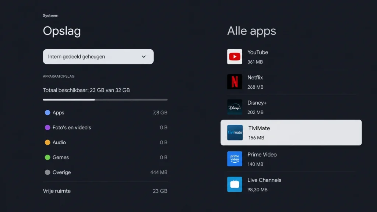This screenshot has width=377, height=212.
Task: Click the purple Foto's en video's dot
Action: pyautogui.click(x=47, y=127)
